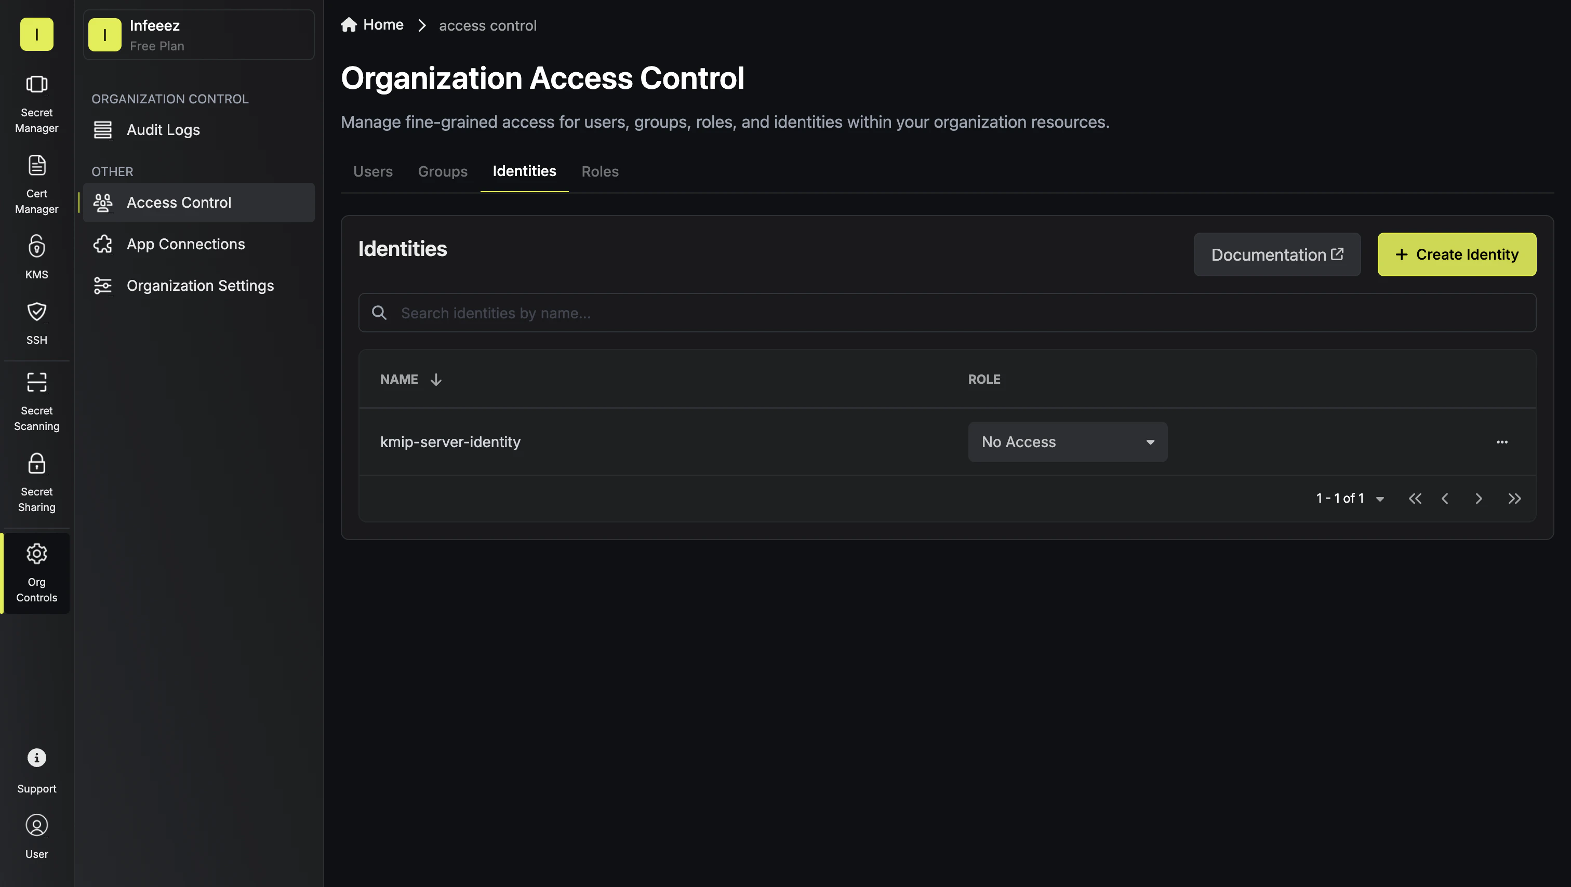Screen dimensions: 1571x887
Task: Open the kmip-server-identity row
Action: [x=947, y=442]
